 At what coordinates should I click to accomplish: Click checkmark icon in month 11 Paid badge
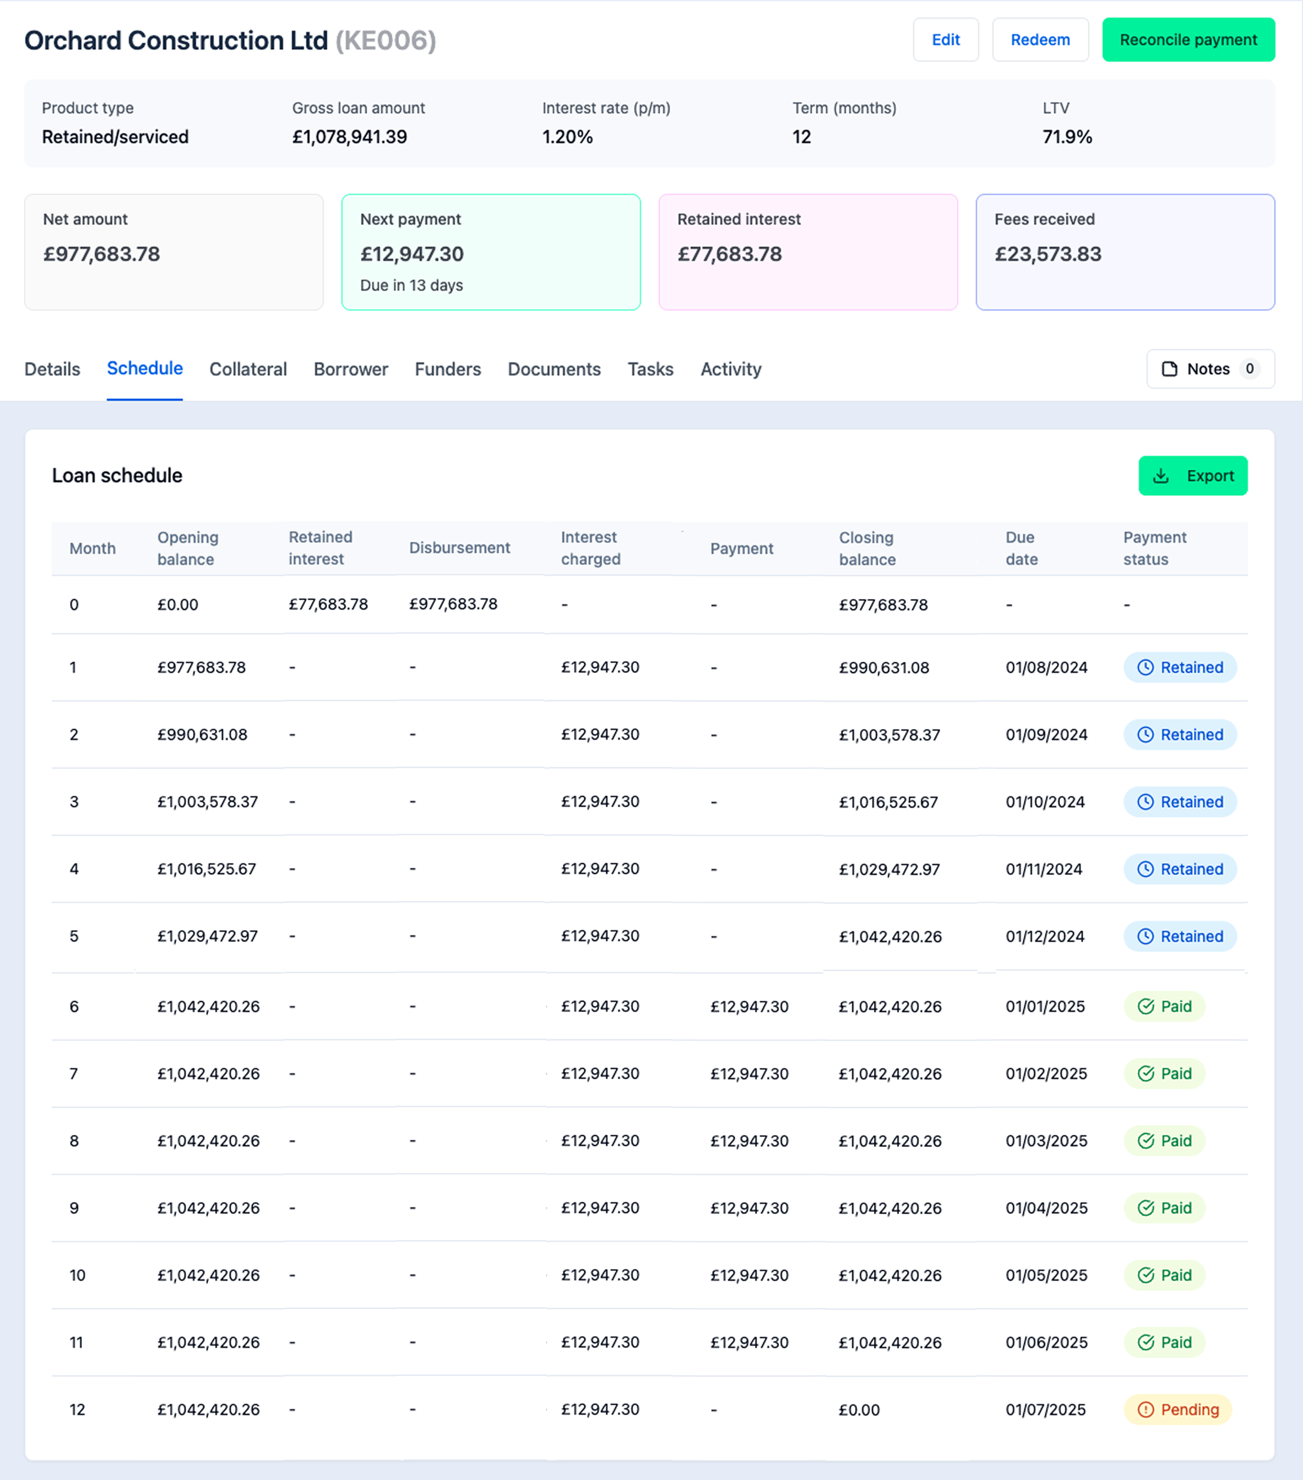click(1146, 1342)
